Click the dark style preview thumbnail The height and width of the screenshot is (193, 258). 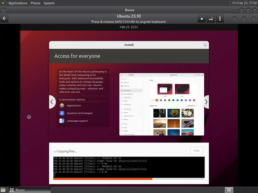[x=182, y=89]
